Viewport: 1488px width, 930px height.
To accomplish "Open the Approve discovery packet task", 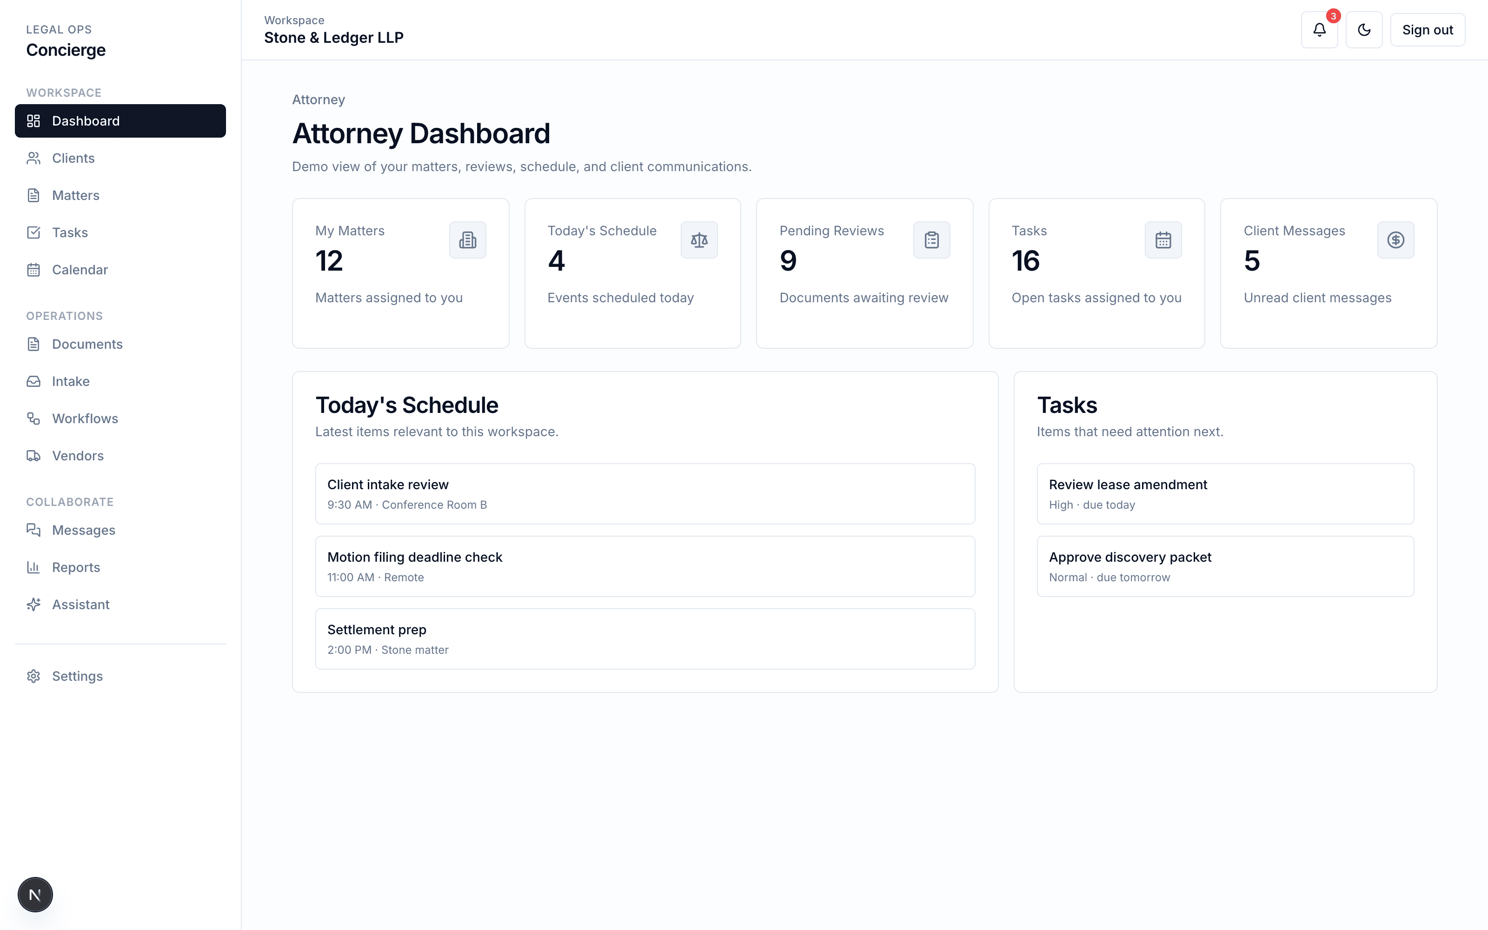I will tap(1225, 566).
